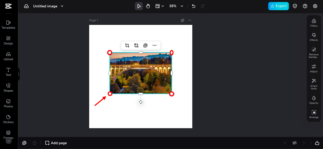Image resolution: width=323 pixels, height=149 pixels.
Task: Click the duplicate page icon in bottom bar
Action: coord(24,143)
